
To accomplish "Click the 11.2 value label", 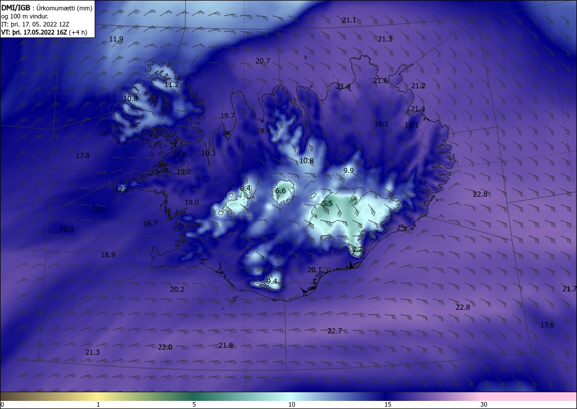I will tap(171, 85).
